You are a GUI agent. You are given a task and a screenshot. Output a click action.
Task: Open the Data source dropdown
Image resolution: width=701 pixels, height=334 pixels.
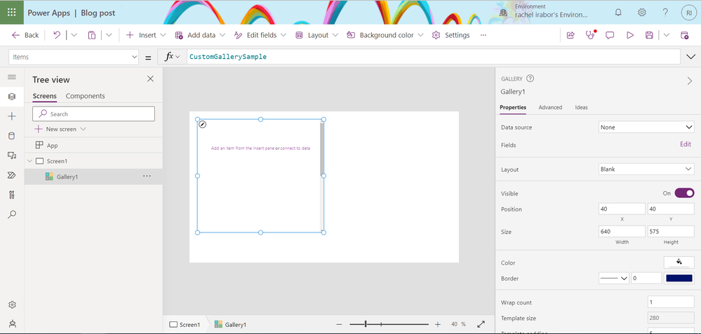click(646, 127)
